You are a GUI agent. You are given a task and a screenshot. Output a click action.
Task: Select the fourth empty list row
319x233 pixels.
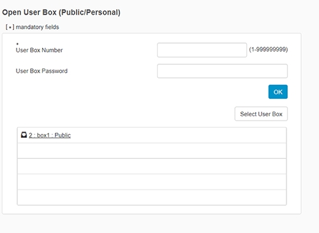152,197
